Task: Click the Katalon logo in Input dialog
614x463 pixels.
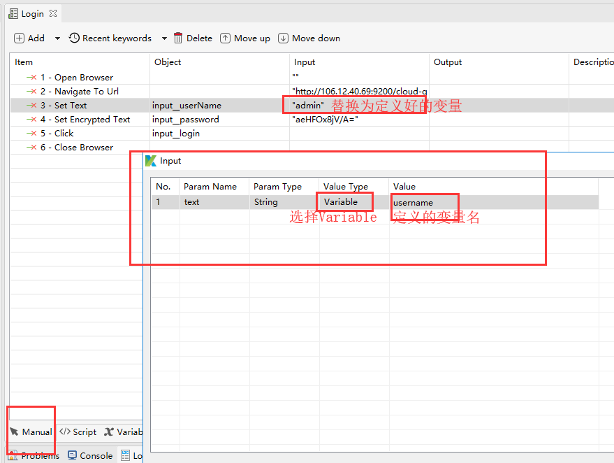Action: tap(151, 161)
